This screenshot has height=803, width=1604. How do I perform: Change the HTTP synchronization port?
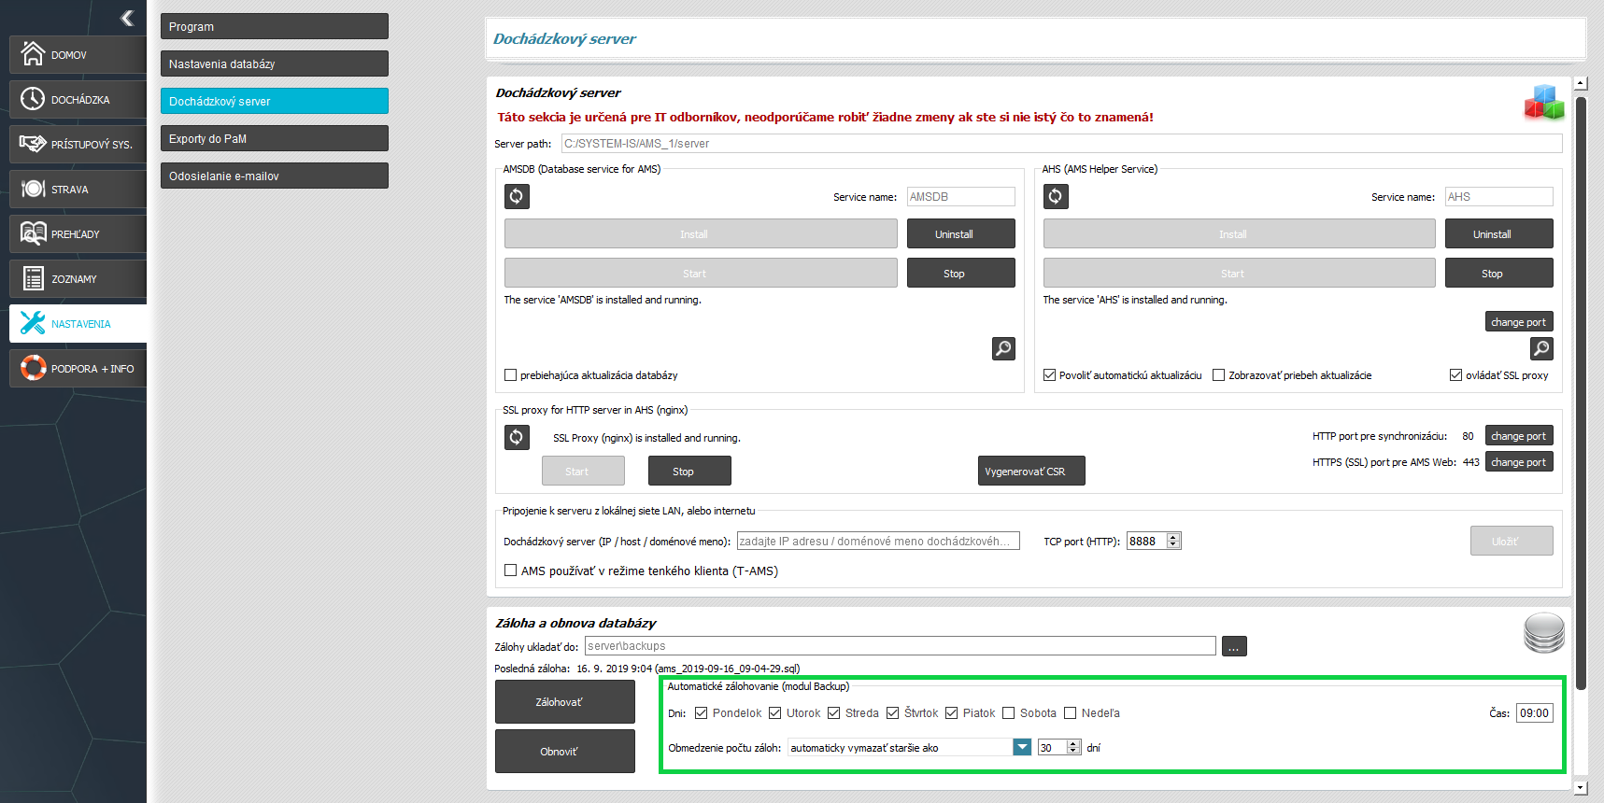(1519, 435)
